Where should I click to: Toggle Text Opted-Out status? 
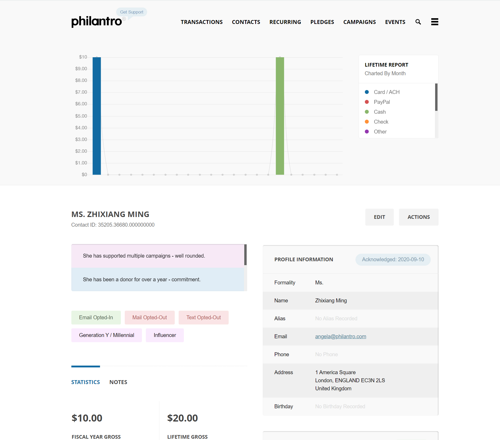point(204,317)
